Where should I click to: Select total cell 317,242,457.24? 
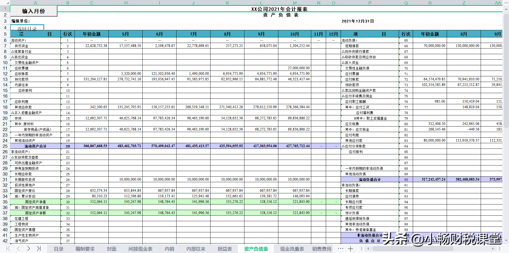click(x=430, y=180)
